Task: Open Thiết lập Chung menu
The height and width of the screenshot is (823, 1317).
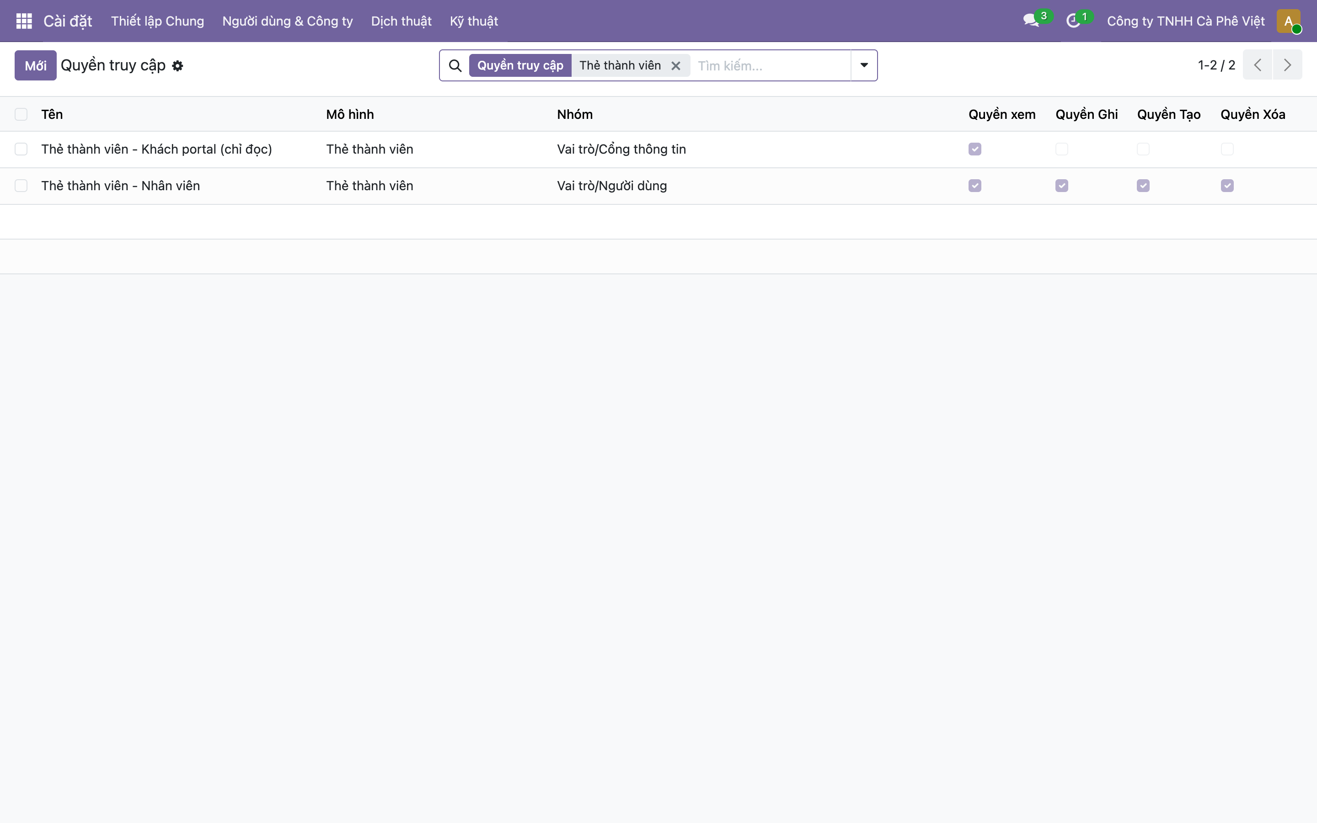Action: pyautogui.click(x=157, y=21)
